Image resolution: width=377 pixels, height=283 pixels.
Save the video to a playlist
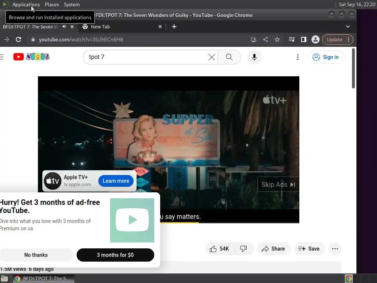[309, 249]
